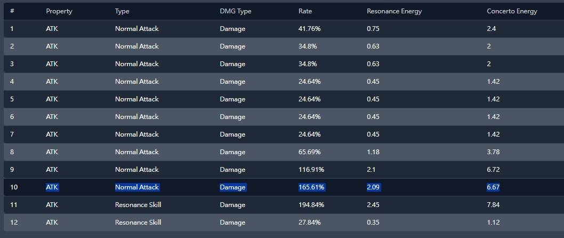Click Resonance Energy value 1.18

click(x=373, y=152)
